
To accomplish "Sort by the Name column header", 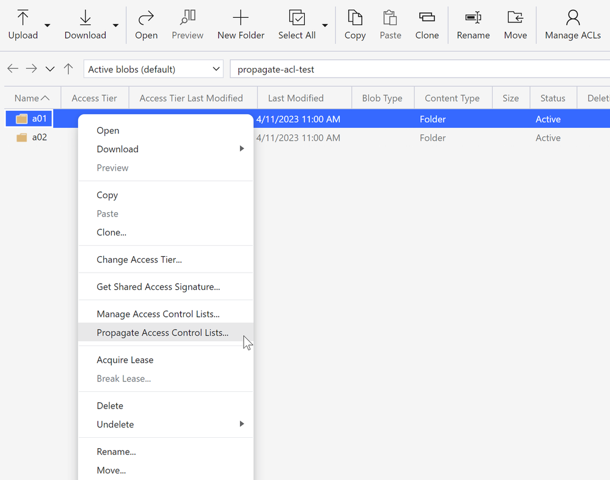I will [32, 98].
